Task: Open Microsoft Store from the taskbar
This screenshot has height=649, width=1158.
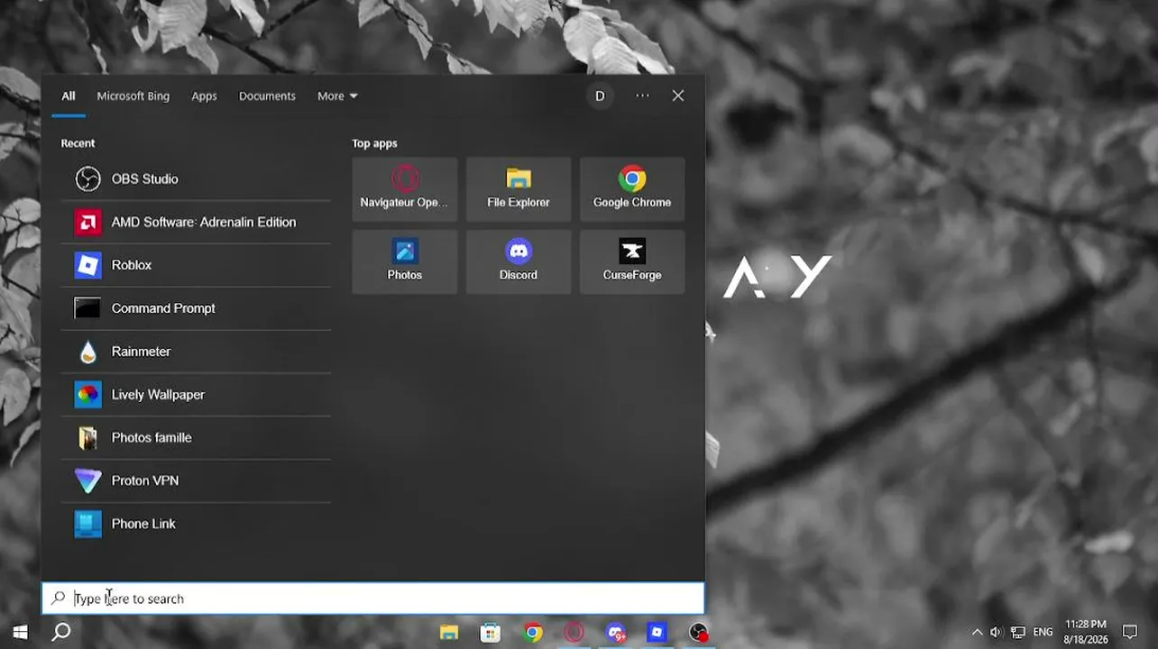Action: (491, 633)
